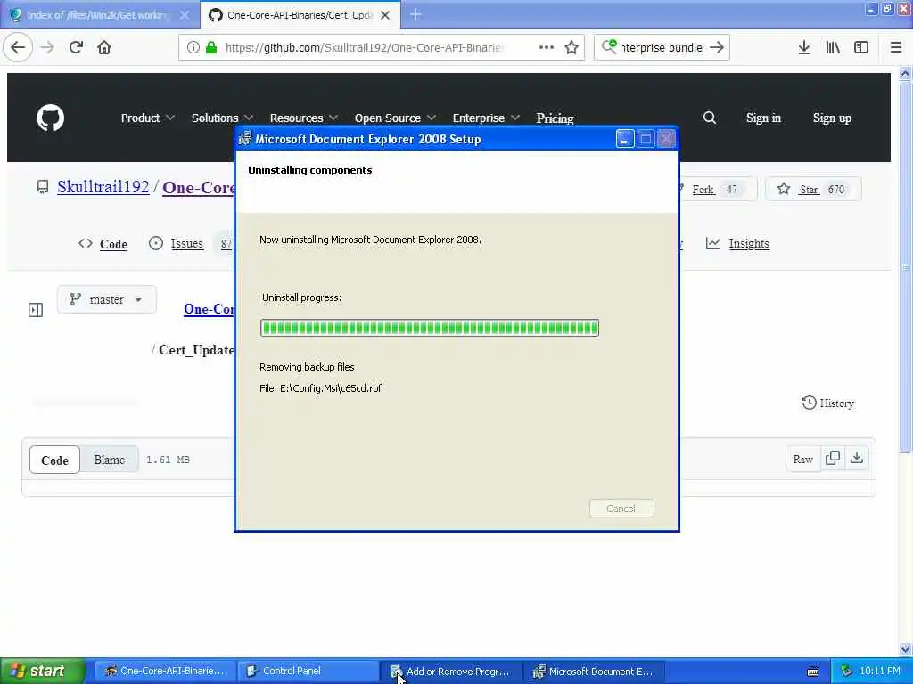Image resolution: width=913 pixels, height=684 pixels.
Task: Copy raw file contents icon
Action: tap(833, 459)
